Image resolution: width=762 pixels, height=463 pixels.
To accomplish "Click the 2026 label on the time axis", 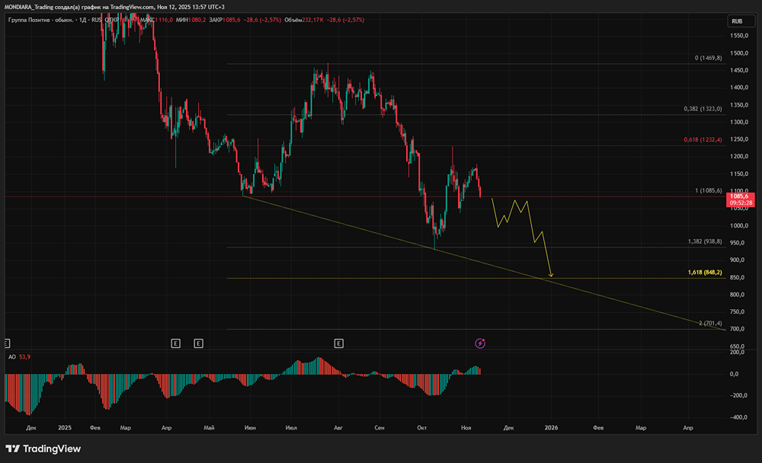I will 551,428.
